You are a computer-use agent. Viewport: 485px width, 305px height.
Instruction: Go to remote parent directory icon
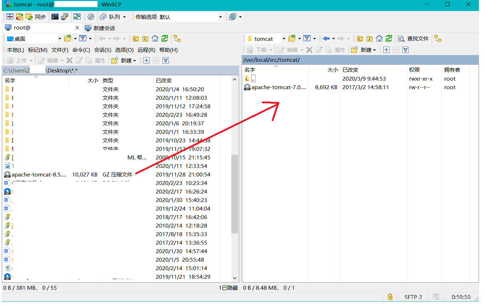click(360, 38)
